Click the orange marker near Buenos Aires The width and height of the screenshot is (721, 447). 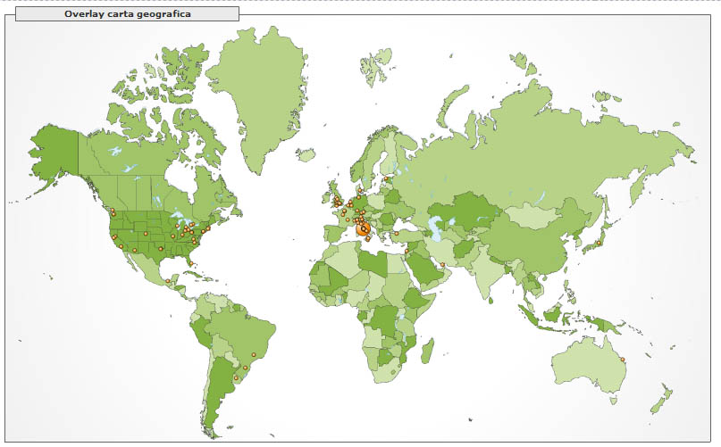tap(237, 378)
